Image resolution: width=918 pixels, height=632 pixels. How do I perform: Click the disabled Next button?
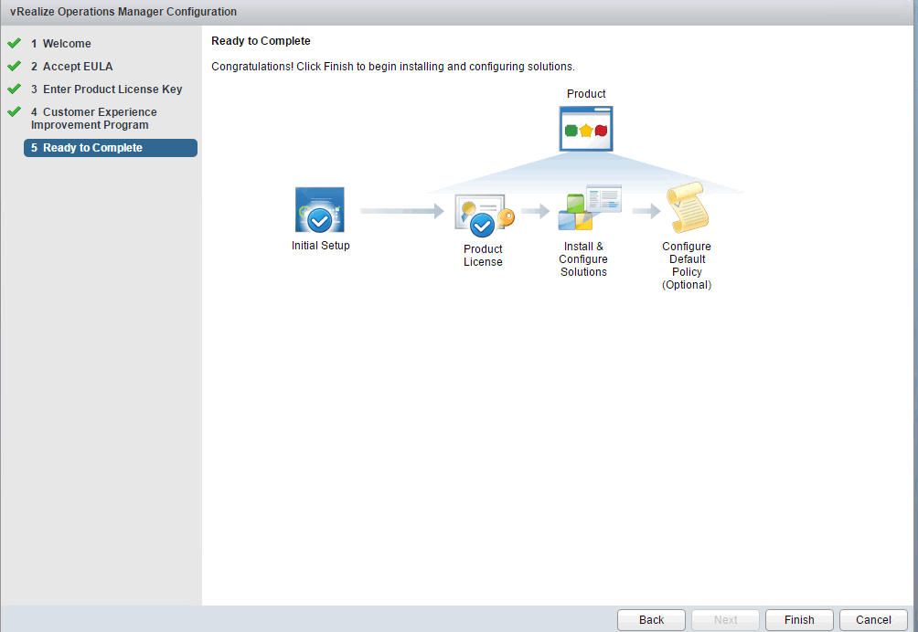(x=725, y=620)
